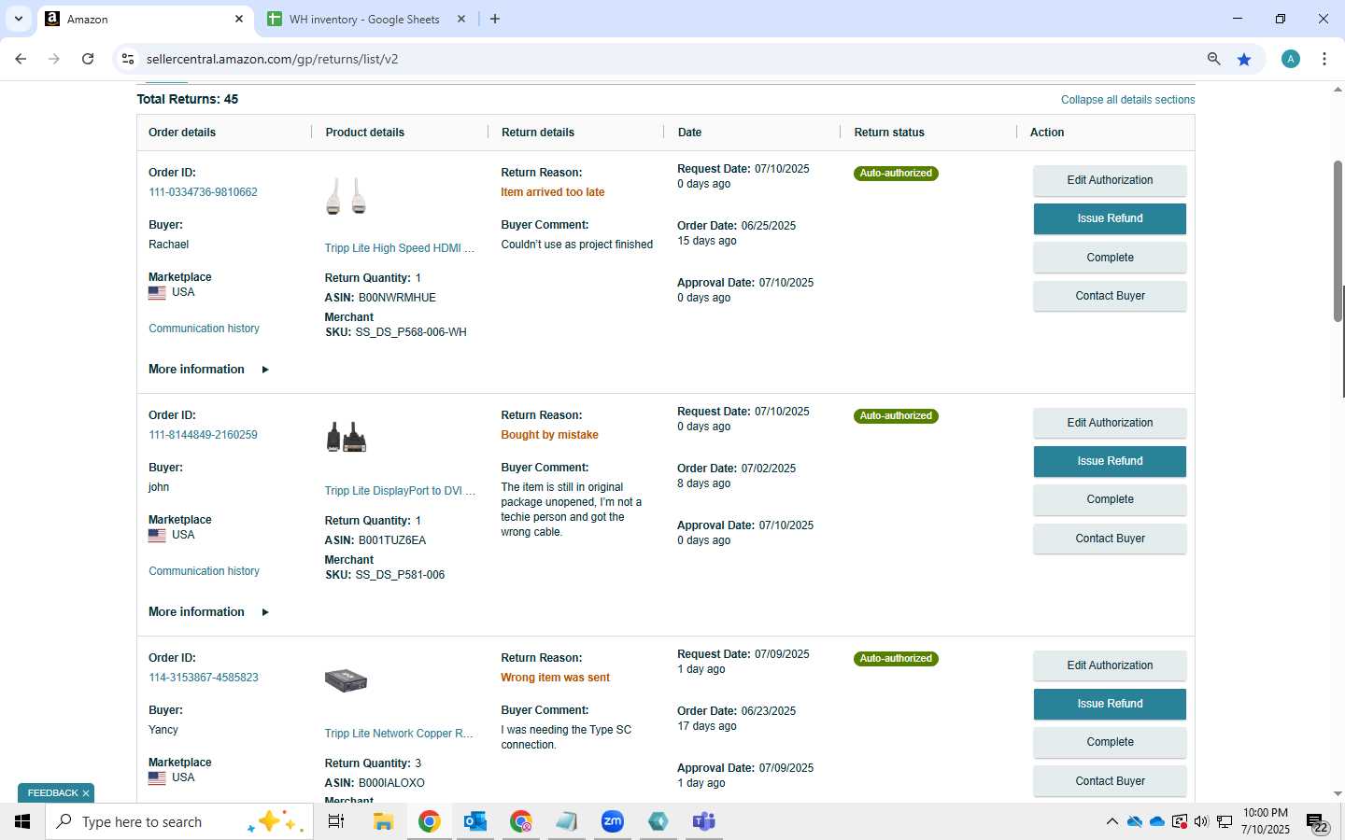Screen dimensions: 1345x840
Task: Click the bookmark star icon
Action: pos(1244,59)
